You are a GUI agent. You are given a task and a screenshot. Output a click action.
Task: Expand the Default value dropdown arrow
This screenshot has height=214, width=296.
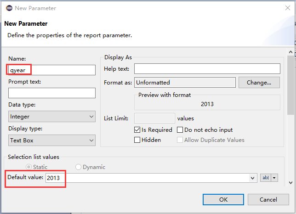coord(253,178)
